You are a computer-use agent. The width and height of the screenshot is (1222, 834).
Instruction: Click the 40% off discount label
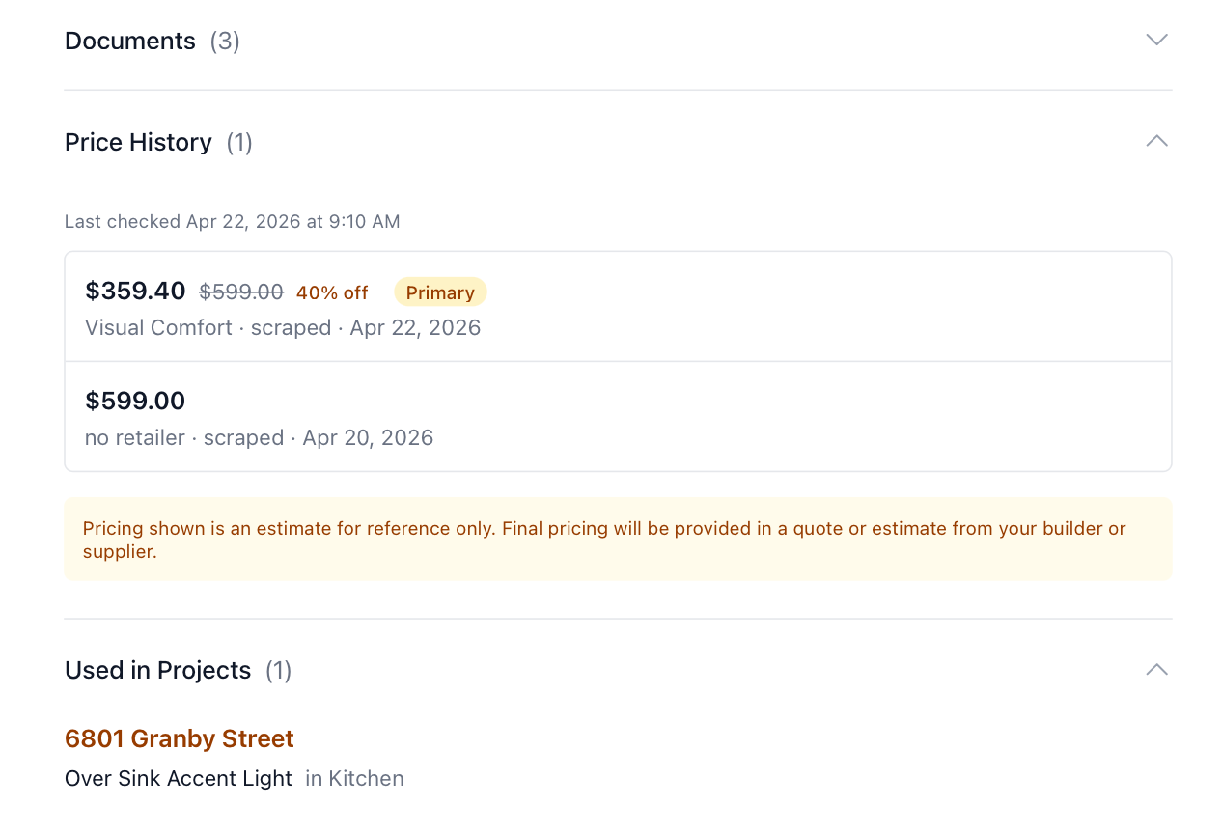pyautogui.click(x=332, y=292)
